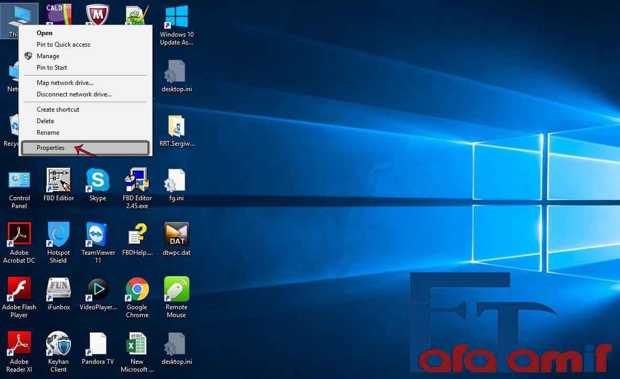Choose Properties in the context menu
The width and height of the screenshot is (620, 379).
[85, 148]
